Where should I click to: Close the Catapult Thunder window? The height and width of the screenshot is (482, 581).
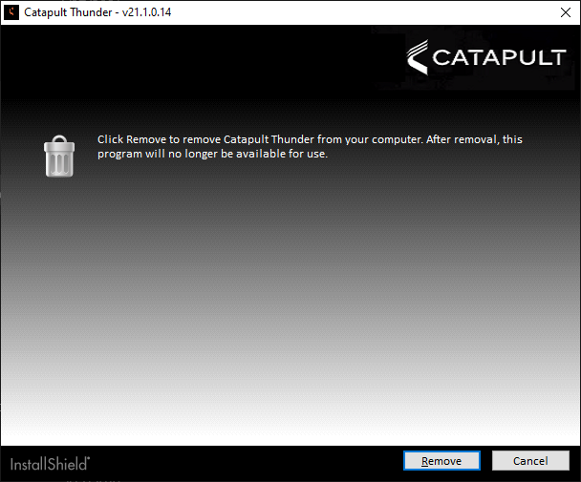(566, 12)
